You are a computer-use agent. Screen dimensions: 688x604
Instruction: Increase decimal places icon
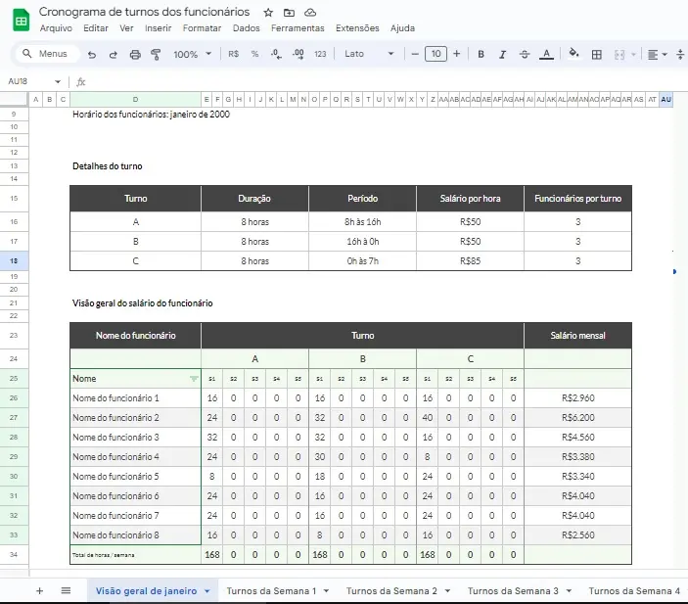click(x=298, y=54)
